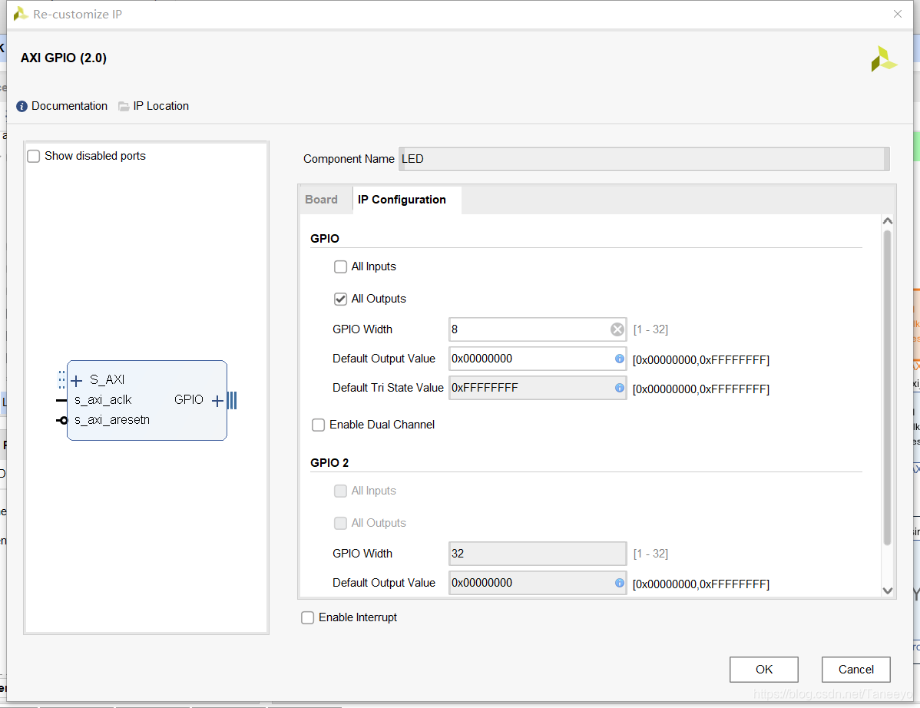This screenshot has width=920, height=708.
Task: Click the OK button
Action: pyautogui.click(x=764, y=670)
